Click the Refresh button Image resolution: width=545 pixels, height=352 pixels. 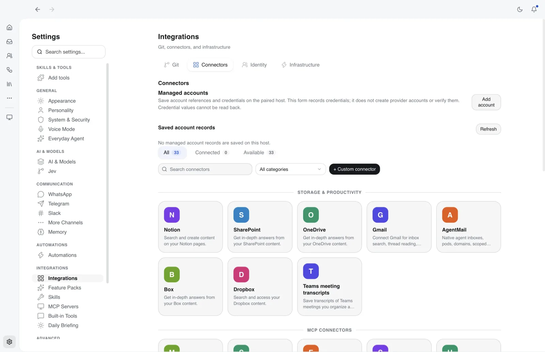(488, 129)
